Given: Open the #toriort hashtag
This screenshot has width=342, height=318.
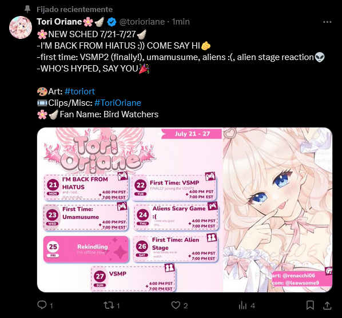Looking at the screenshot, I should point(80,92).
